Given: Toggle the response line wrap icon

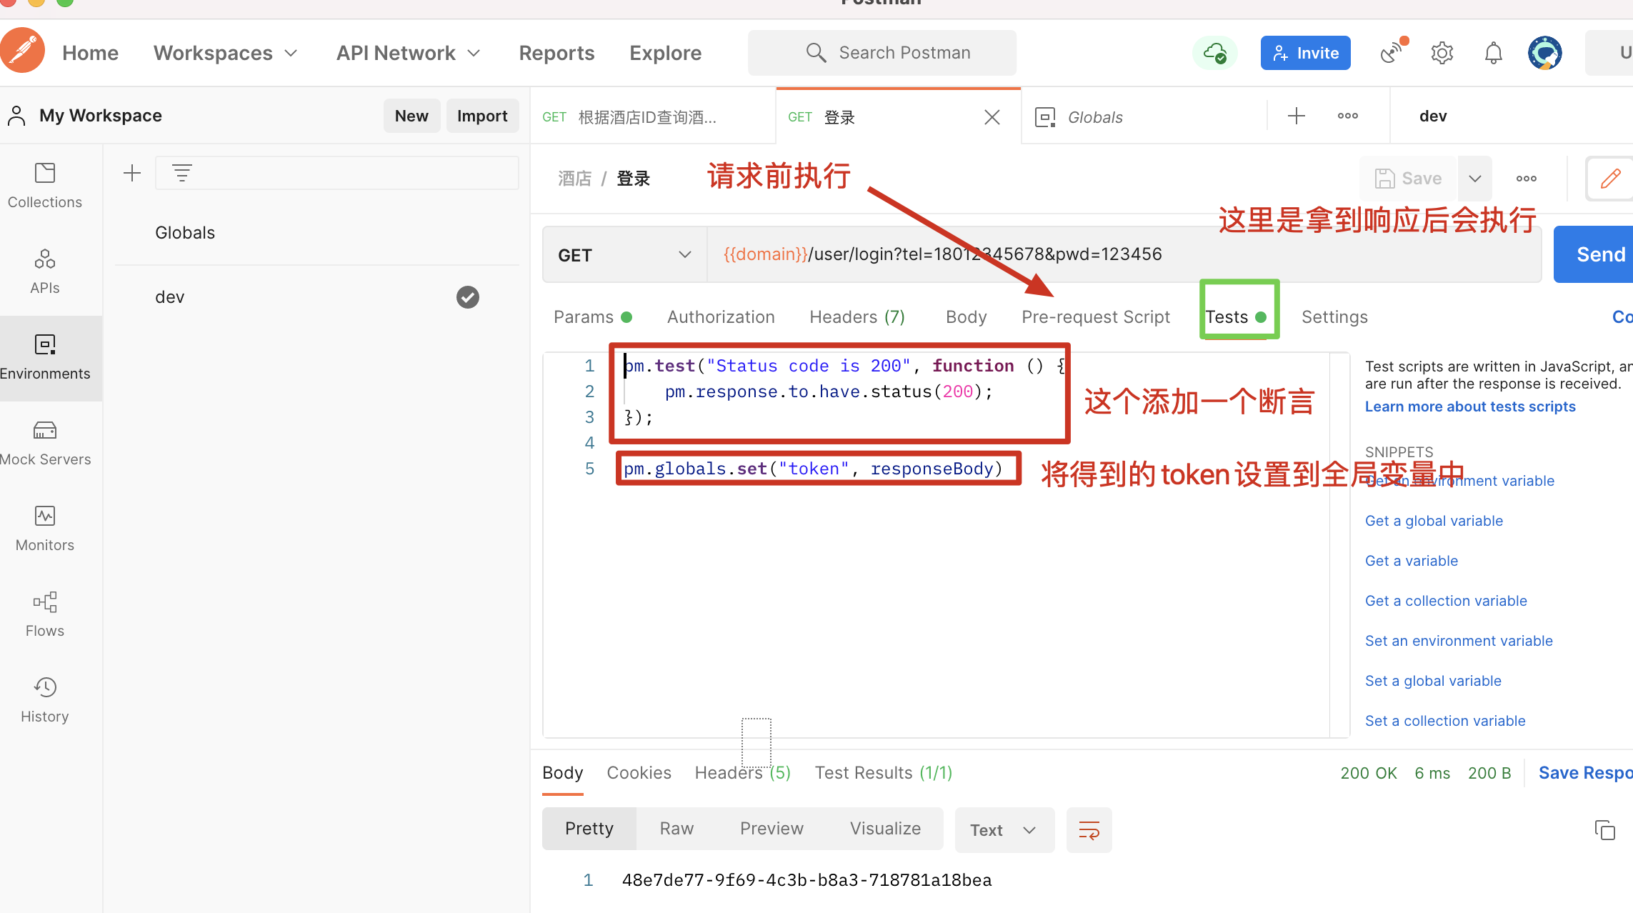Looking at the screenshot, I should pyautogui.click(x=1089, y=829).
